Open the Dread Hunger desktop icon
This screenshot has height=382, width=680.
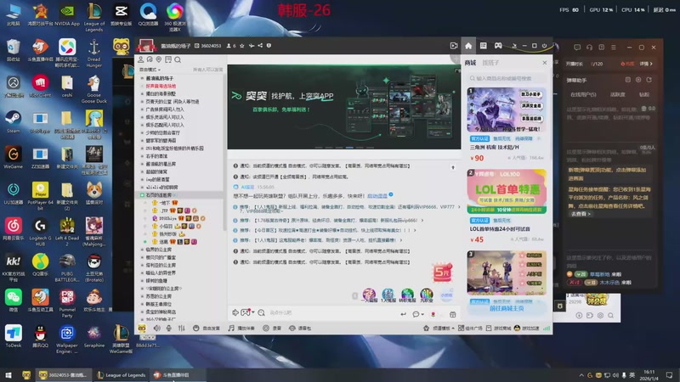[x=93, y=53]
